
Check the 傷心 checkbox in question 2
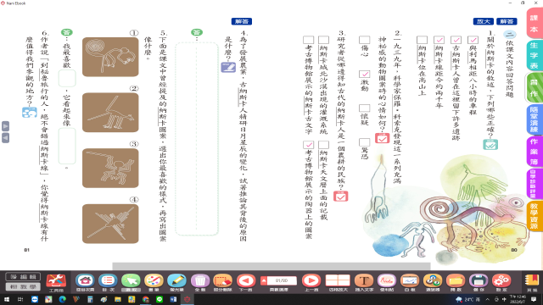point(364,40)
